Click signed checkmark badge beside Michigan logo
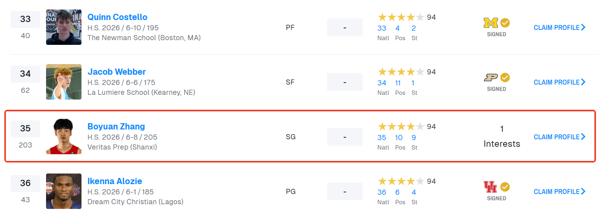 coord(505,23)
